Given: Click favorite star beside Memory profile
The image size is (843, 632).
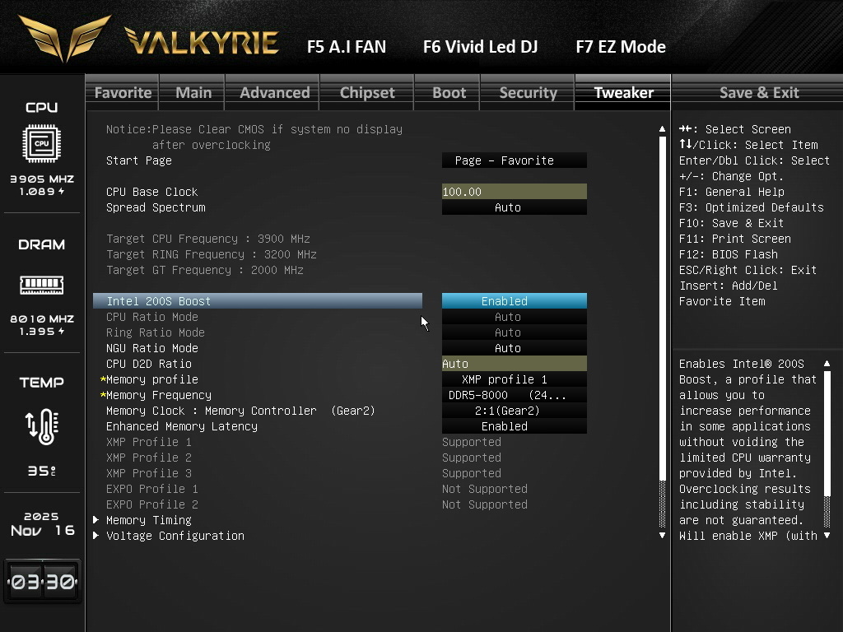Looking at the screenshot, I should pos(103,379).
